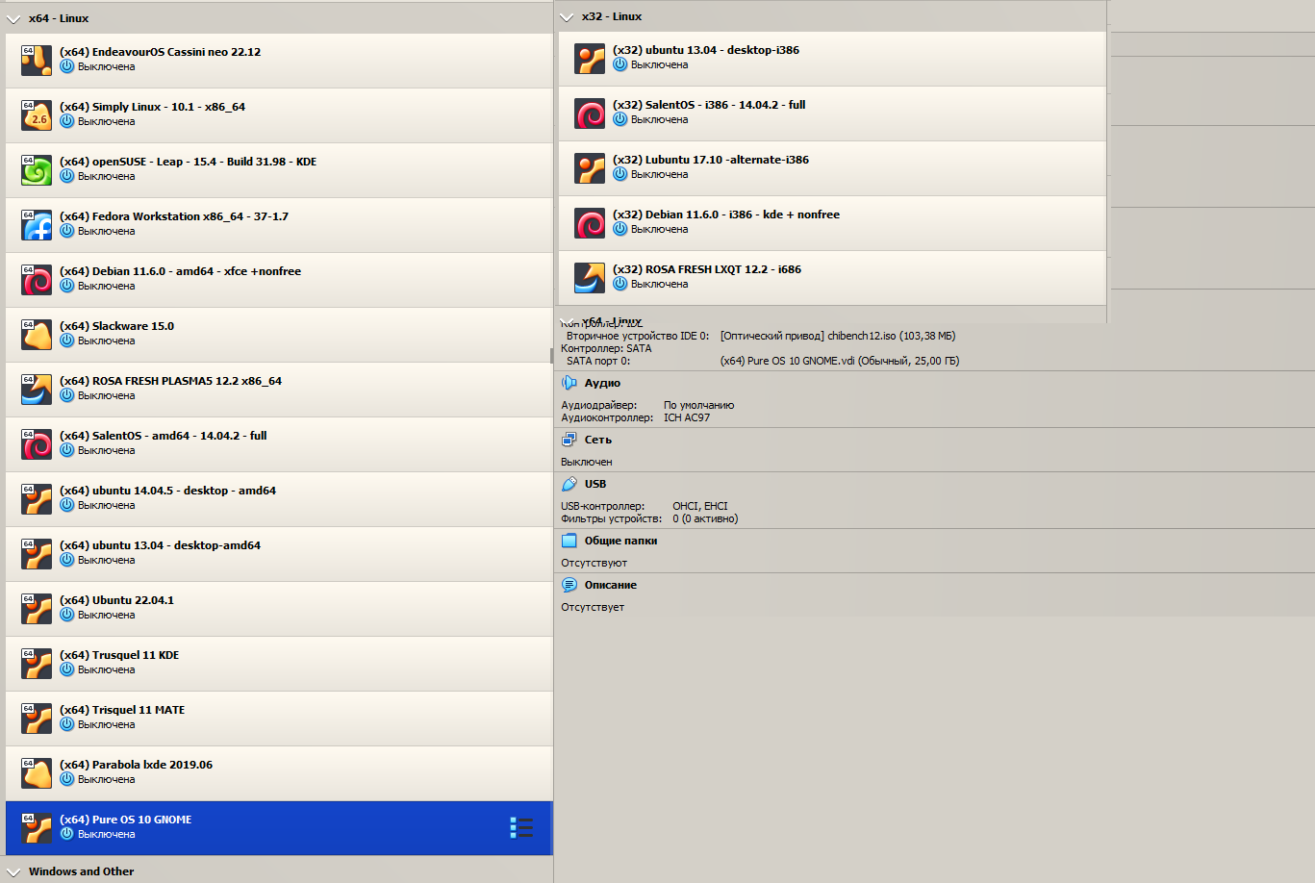Select the (x64) ubuntu 13.04 desktop-amd64 icon
Image resolution: width=1315 pixels, height=883 pixels.
coord(37,554)
